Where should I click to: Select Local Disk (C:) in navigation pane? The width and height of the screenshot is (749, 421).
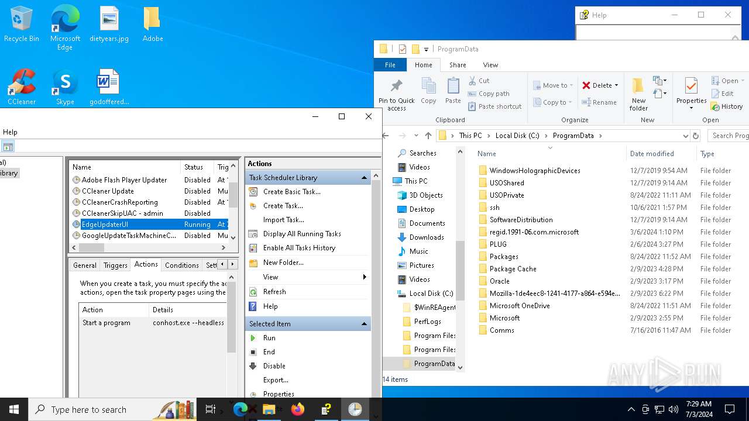[431, 294]
